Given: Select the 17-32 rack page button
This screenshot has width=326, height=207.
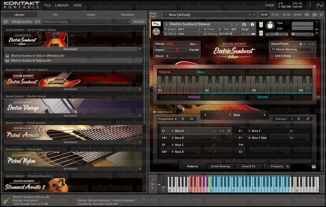Looking at the screenshot, I should tap(275, 15).
